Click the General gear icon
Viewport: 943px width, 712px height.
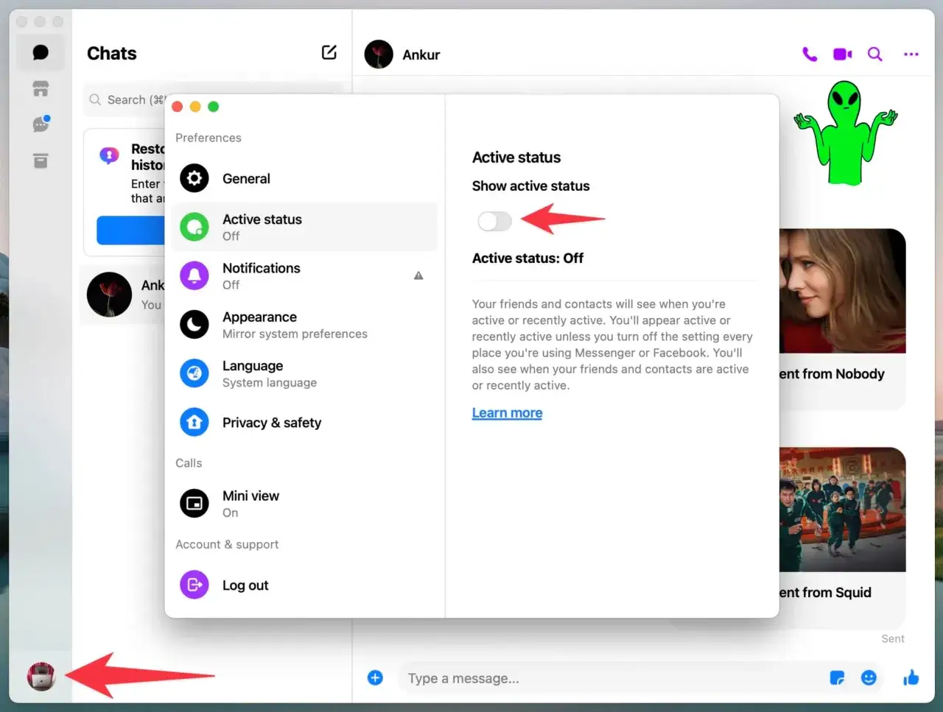pos(194,178)
